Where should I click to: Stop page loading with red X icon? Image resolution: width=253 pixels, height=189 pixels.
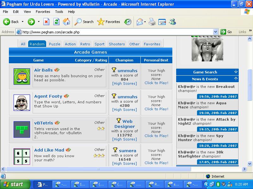(x=46, y=22)
